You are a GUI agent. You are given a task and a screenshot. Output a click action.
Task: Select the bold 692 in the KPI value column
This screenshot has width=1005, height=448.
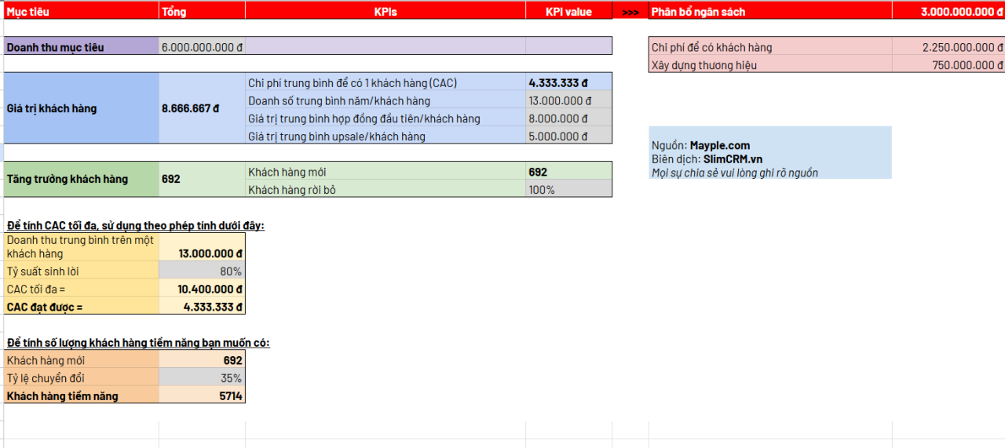(x=569, y=171)
